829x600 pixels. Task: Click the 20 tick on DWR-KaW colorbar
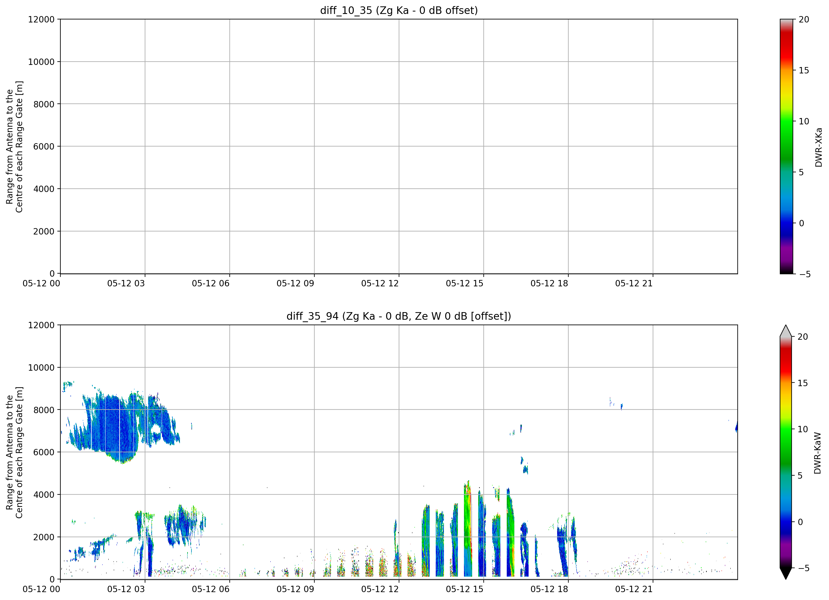point(802,337)
